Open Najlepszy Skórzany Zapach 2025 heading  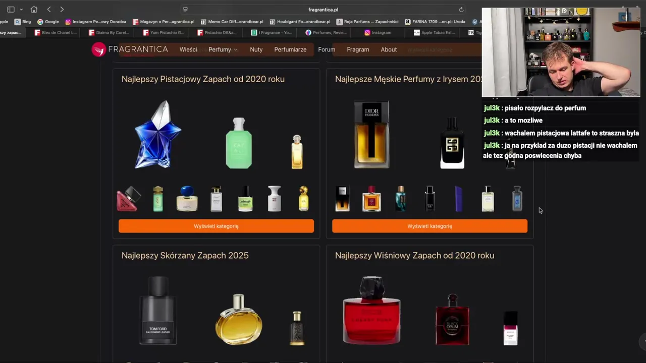[x=185, y=256]
